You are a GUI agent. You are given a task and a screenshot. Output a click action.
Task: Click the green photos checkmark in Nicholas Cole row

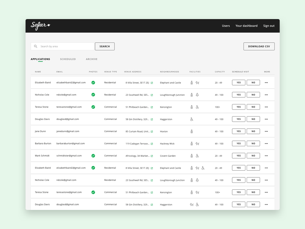pyautogui.click(x=93, y=95)
